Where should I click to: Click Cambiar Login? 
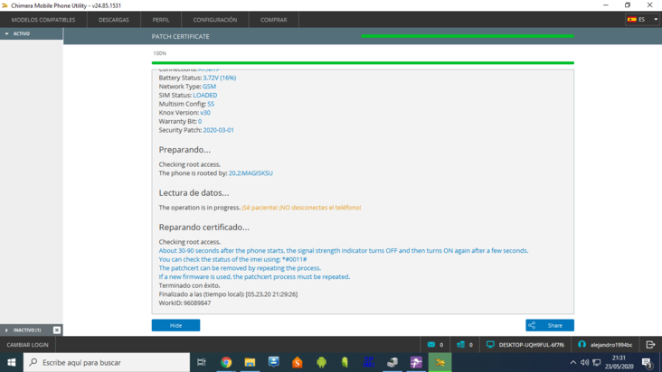27,345
